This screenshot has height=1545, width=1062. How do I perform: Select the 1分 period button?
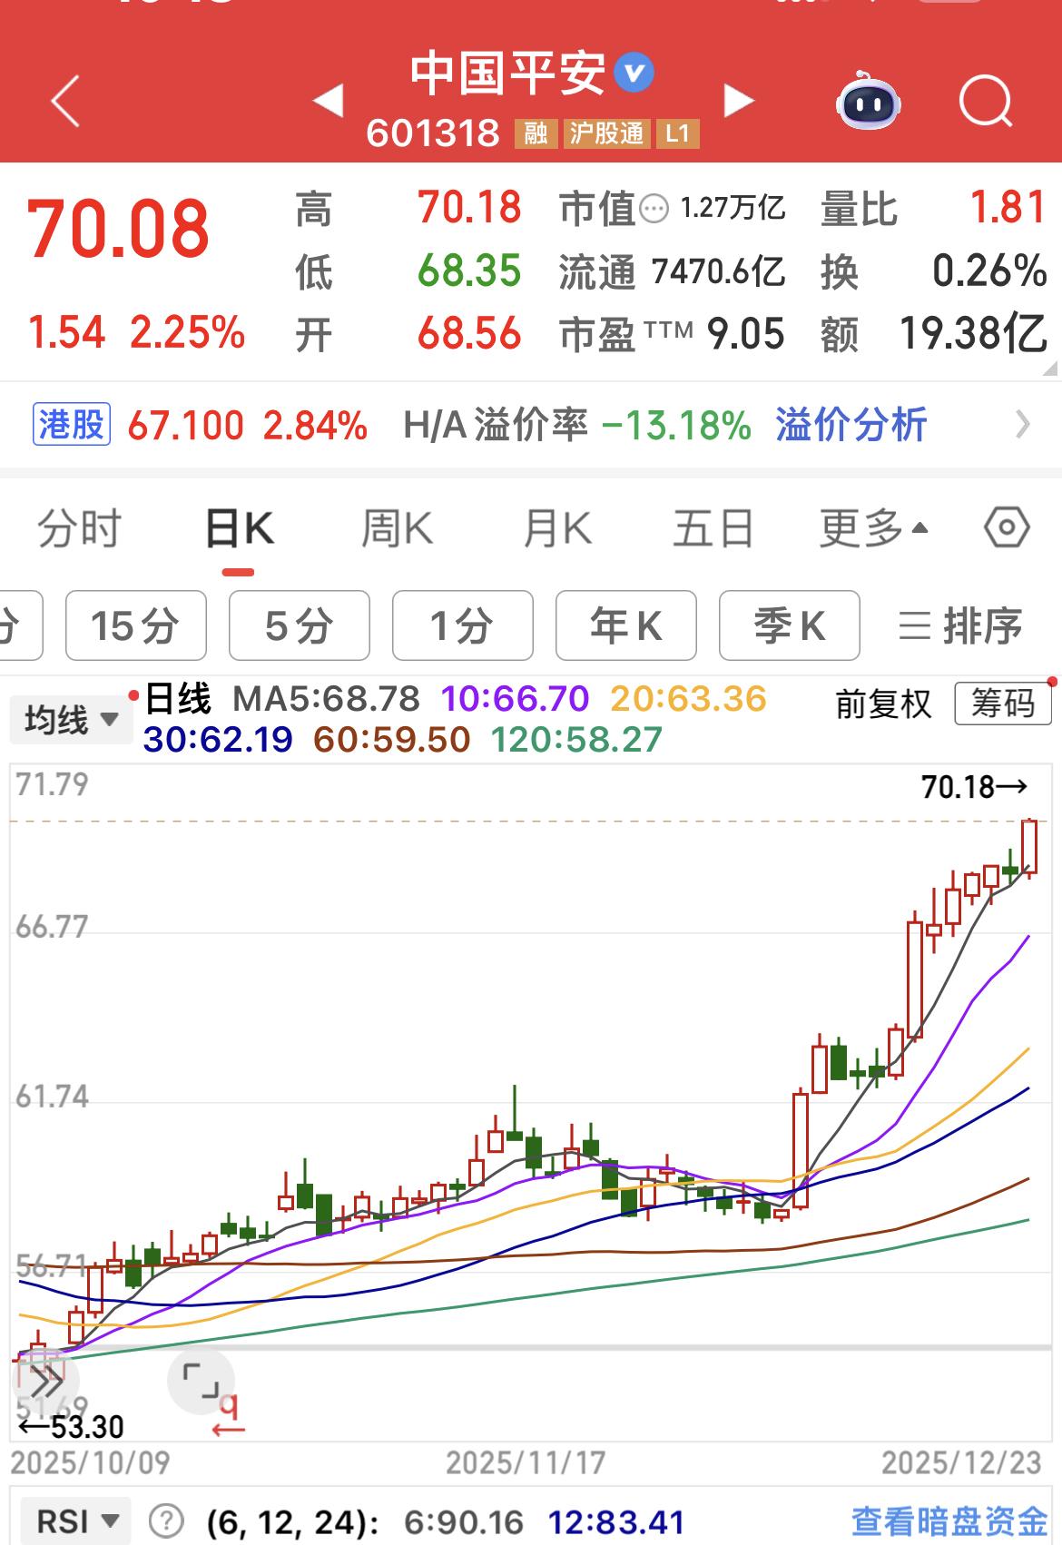(x=463, y=625)
